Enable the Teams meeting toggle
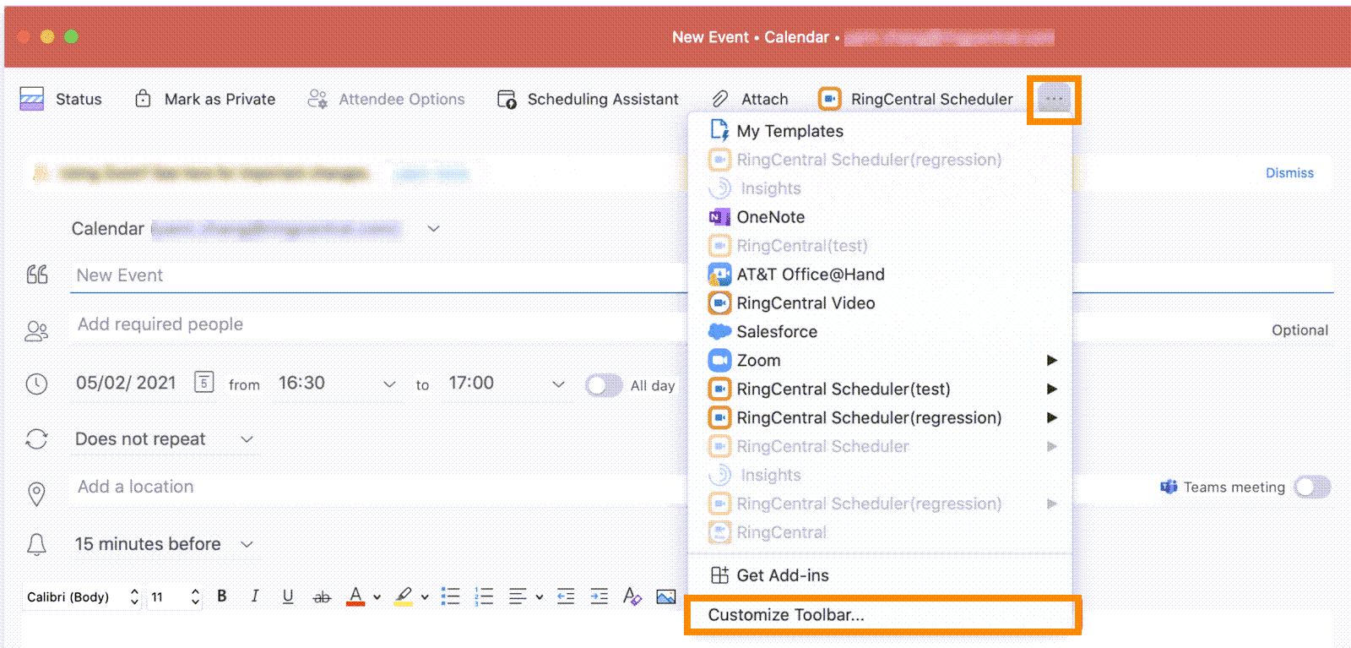1351x648 pixels. coord(1311,487)
